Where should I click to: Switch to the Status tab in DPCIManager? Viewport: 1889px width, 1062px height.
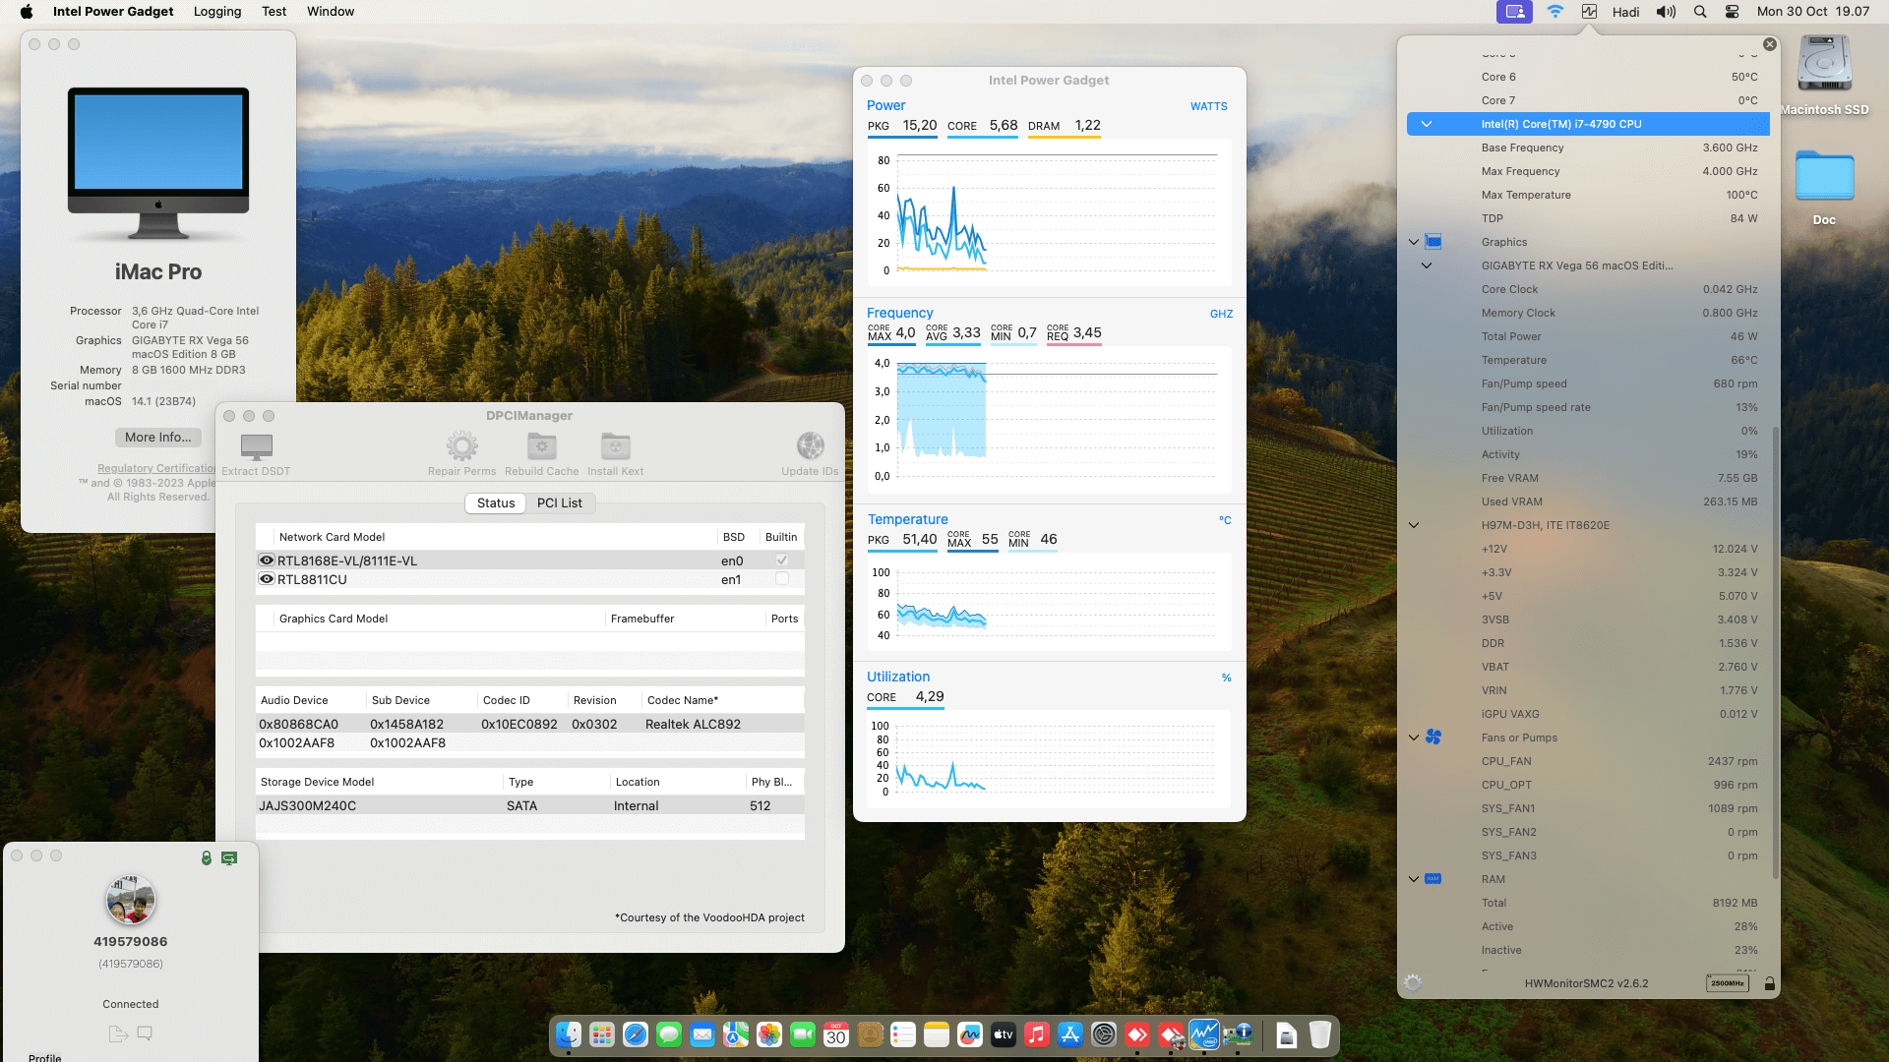(x=496, y=502)
